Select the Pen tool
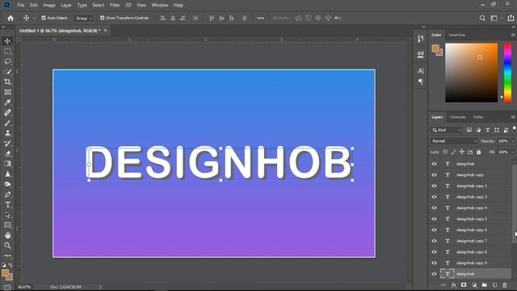The height and width of the screenshot is (291, 517). (x=7, y=194)
